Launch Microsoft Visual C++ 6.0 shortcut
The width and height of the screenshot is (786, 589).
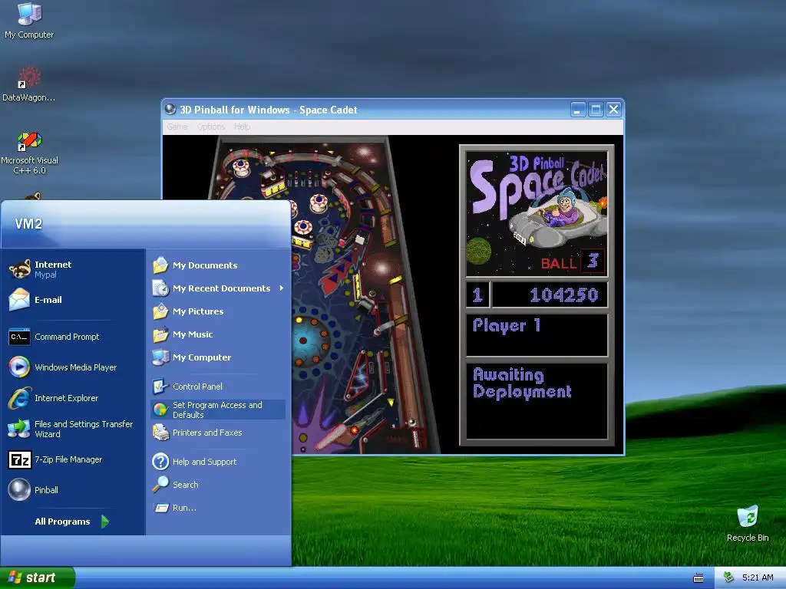pyautogui.click(x=29, y=153)
